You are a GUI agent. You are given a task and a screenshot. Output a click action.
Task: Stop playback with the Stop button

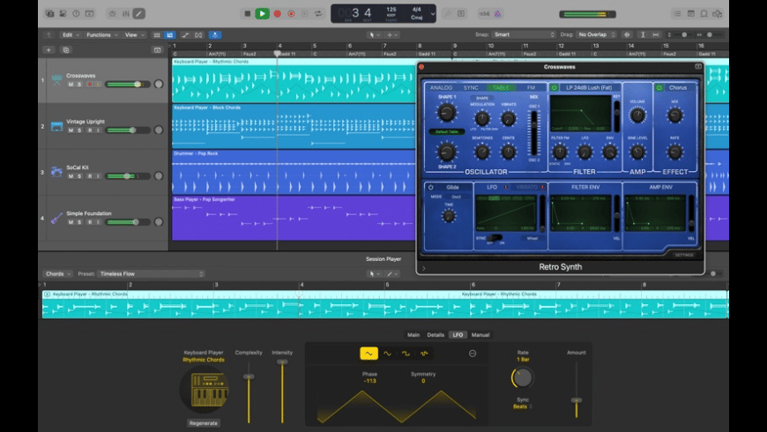[248, 14]
